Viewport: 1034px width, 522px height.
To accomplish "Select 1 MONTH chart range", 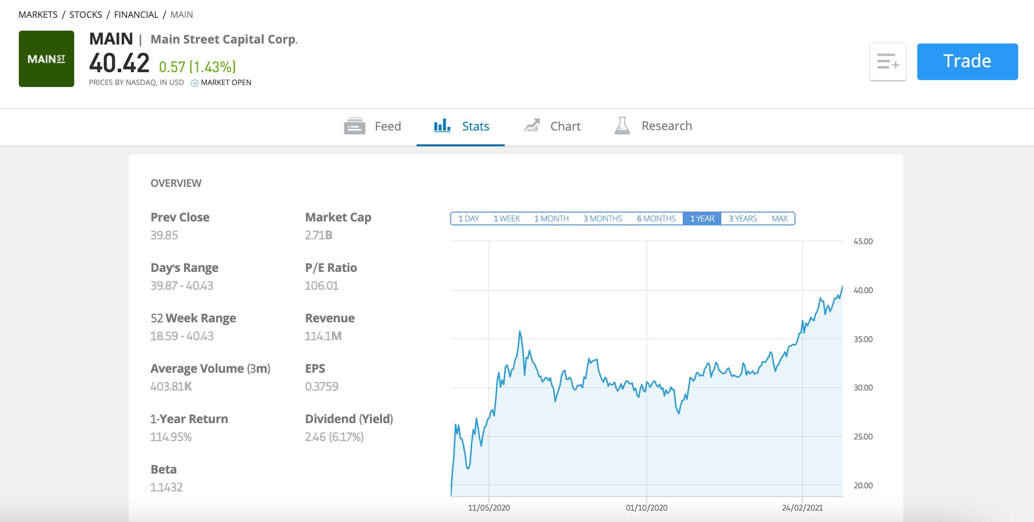I will pos(551,218).
